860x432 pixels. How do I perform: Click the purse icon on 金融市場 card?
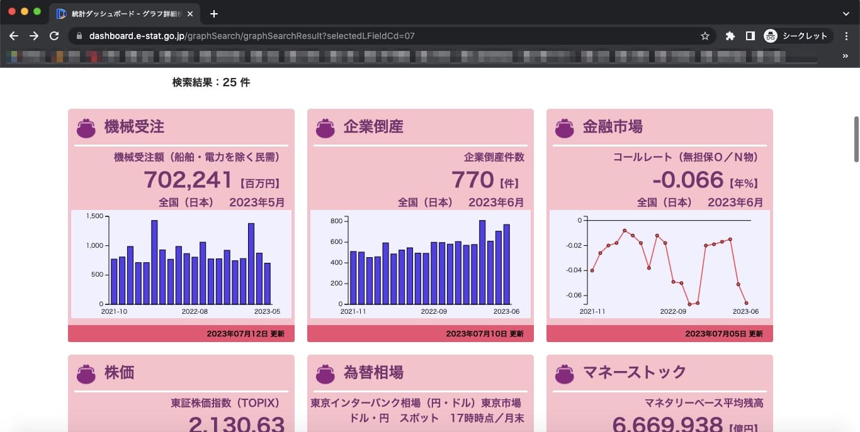[x=564, y=128]
